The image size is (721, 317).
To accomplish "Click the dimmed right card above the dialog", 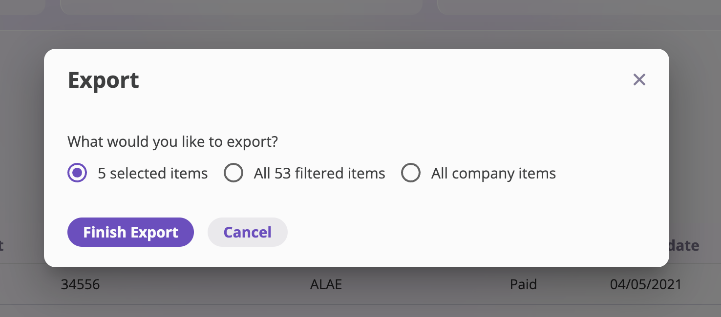I will (x=579, y=7).
